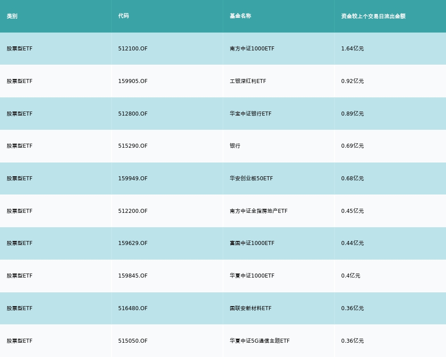Click the 0.89亿元 outflow value
Image resolution: width=446 pixels, height=357 pixels.
click(352, 114)
